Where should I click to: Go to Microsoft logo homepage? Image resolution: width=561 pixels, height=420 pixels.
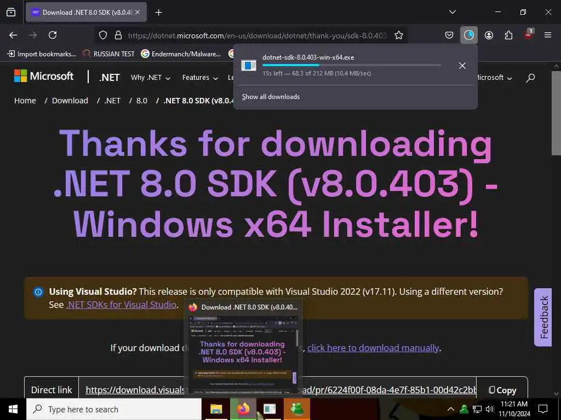44,76
